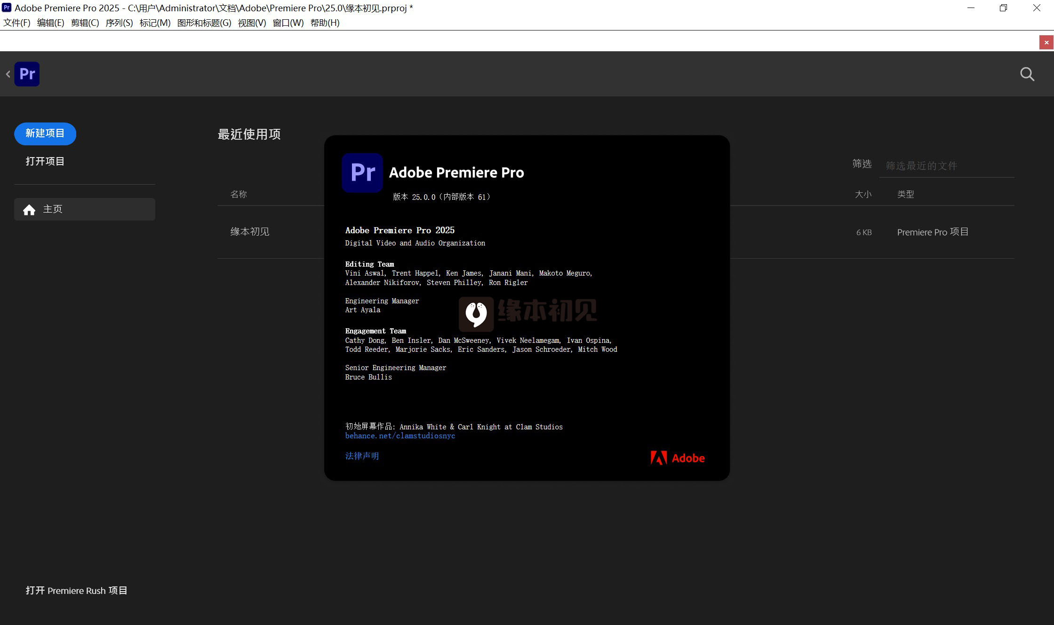Click the Pr logo in About dialog
The image size is (1054, 625).
click(x=362, y=173)
